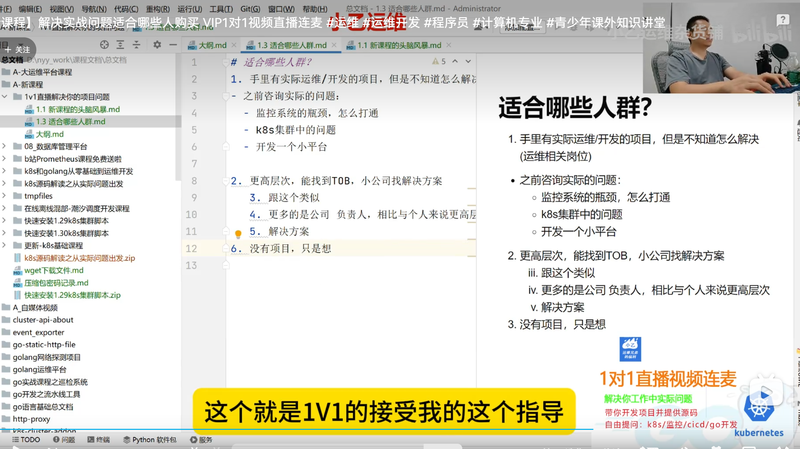
Task: Toggle the TODO tool window
Action: tap(26, 440)
